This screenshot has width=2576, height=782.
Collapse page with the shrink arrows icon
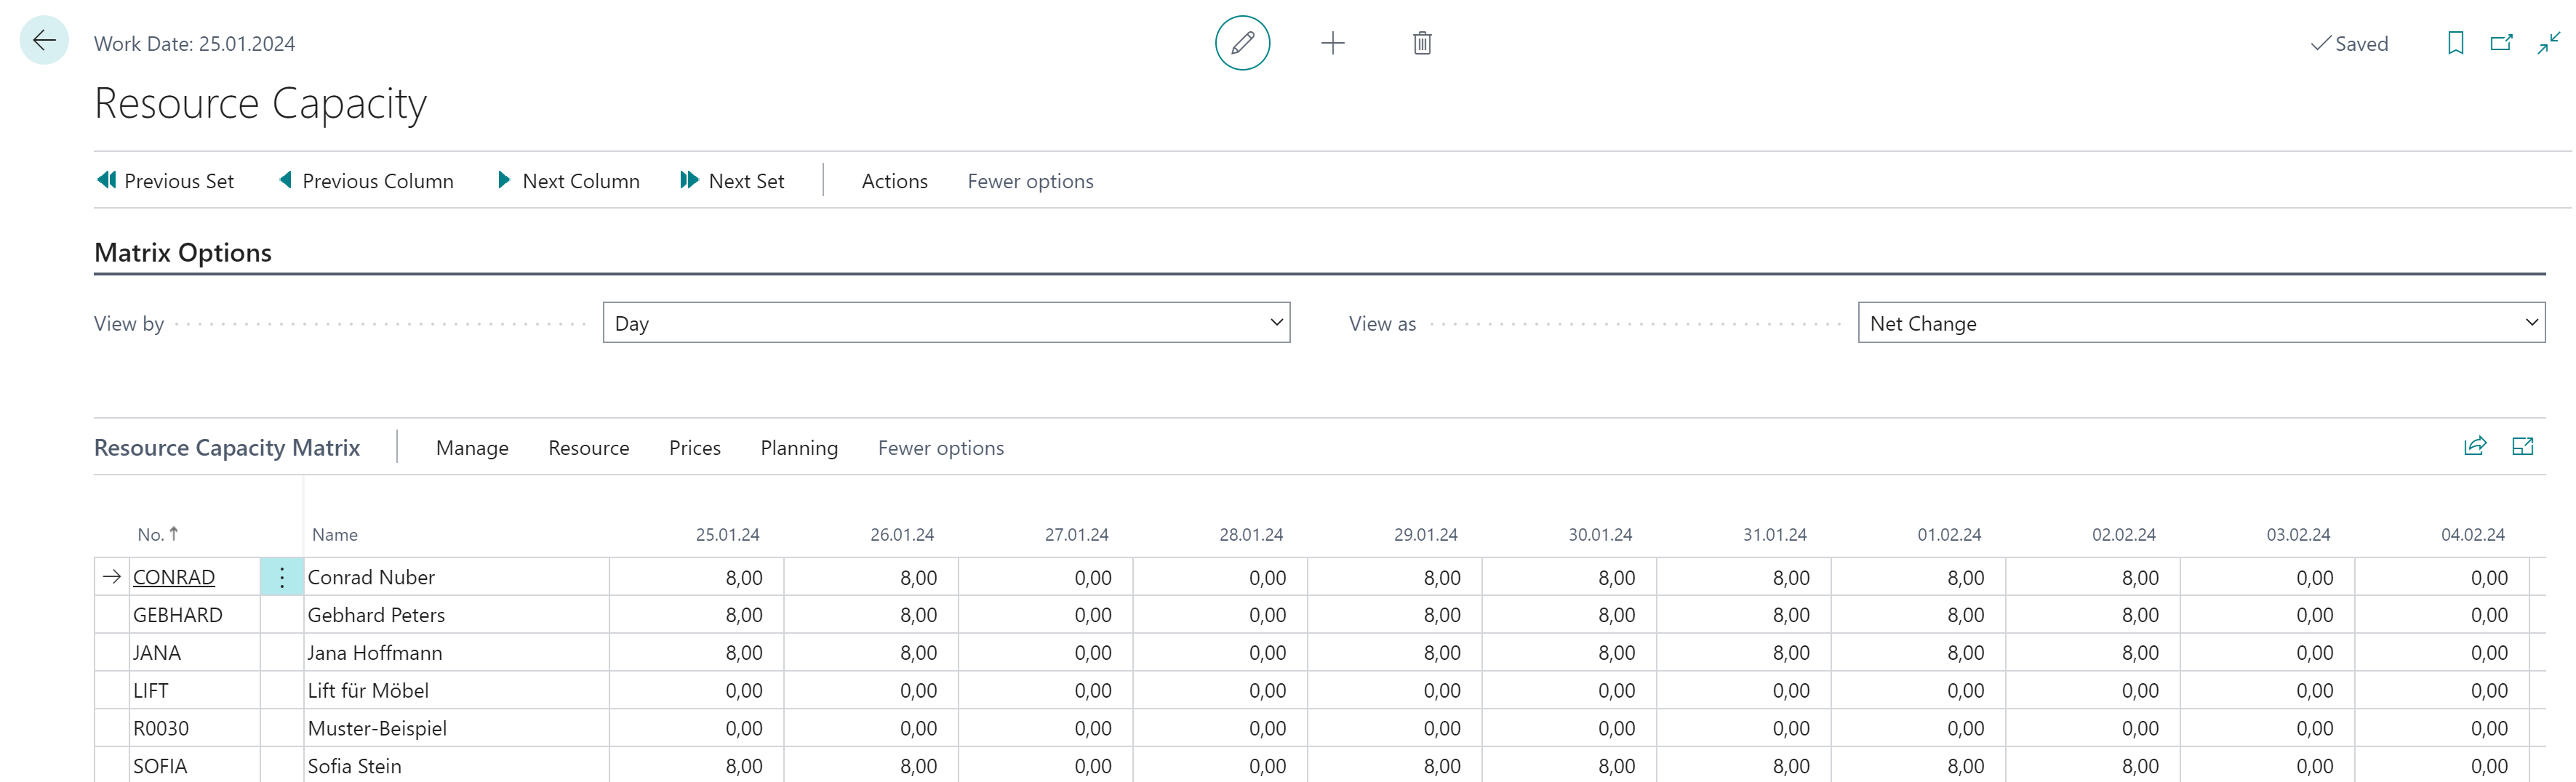(2548, 43)
